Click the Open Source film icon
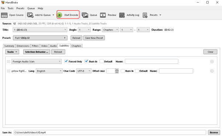The height and width of the screenshot is (137, 222). click(x=4, y=15)
